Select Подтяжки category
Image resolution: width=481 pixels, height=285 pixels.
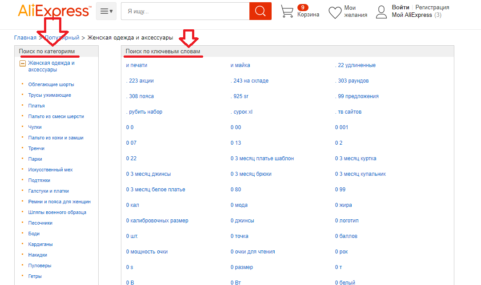click(x=39, y=181)
